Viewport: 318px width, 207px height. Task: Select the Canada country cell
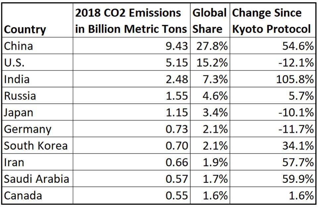[23, 195]
